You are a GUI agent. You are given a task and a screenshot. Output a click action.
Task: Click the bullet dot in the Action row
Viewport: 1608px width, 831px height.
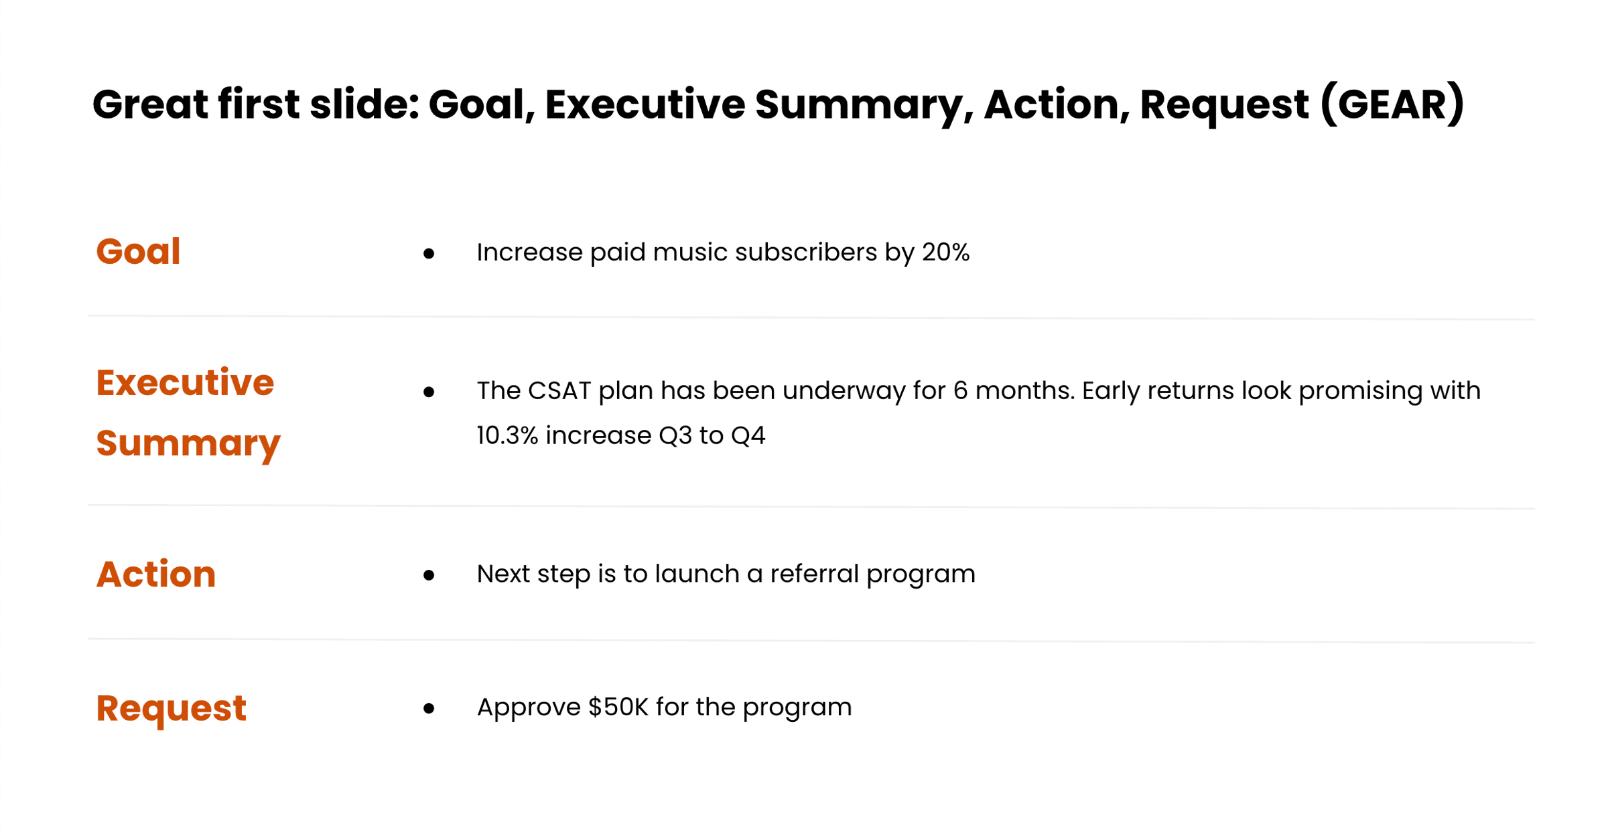[429, 575]
